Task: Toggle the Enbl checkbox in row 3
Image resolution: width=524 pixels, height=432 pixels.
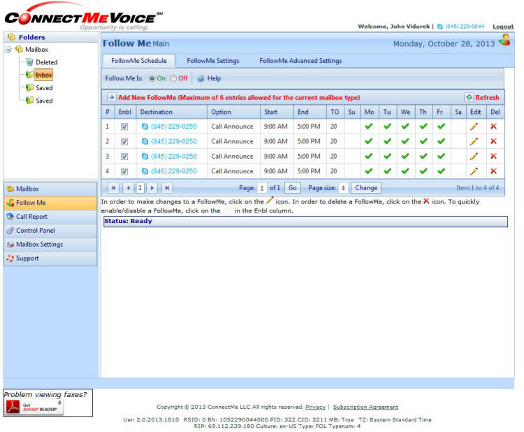Action: click(124, 157)
